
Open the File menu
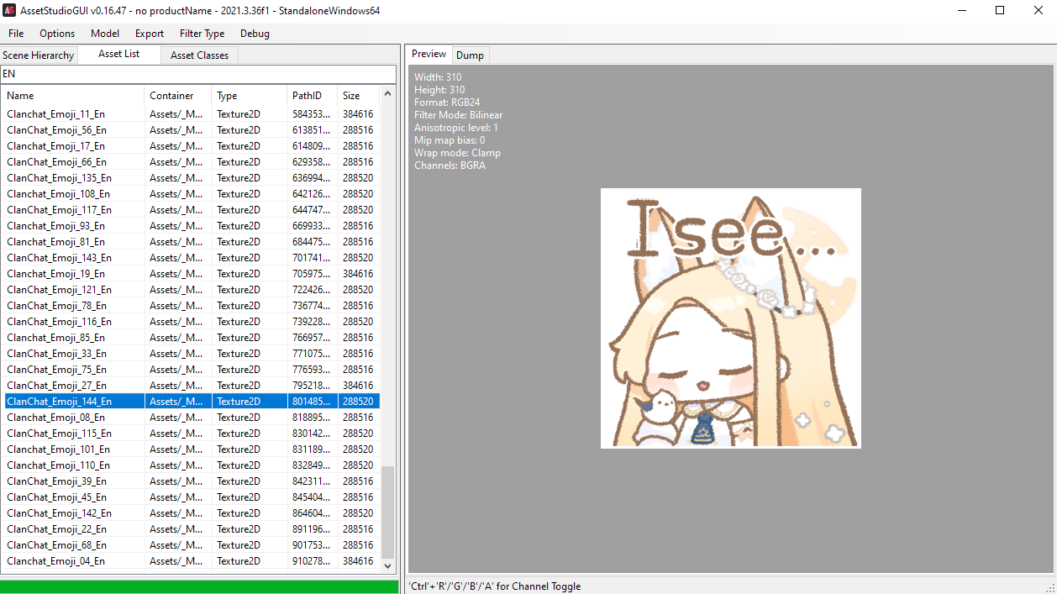tap(16, 34)
